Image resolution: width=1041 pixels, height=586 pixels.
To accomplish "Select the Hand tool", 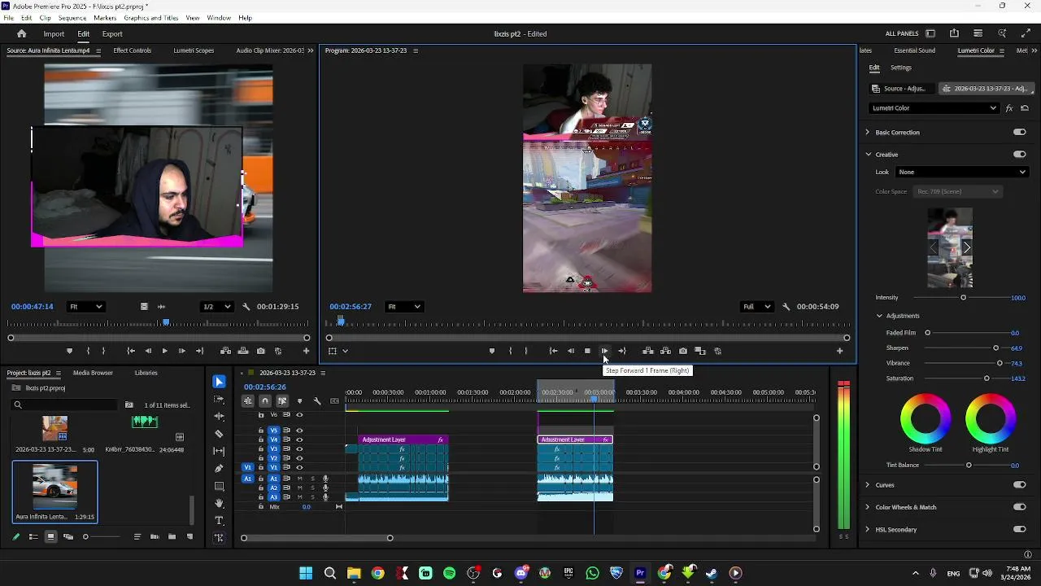I will 219,503.
